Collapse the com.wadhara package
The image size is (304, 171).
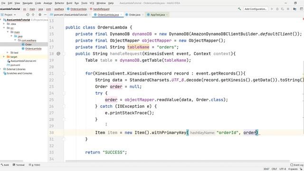pyautogui.click(x=15, y=40)
